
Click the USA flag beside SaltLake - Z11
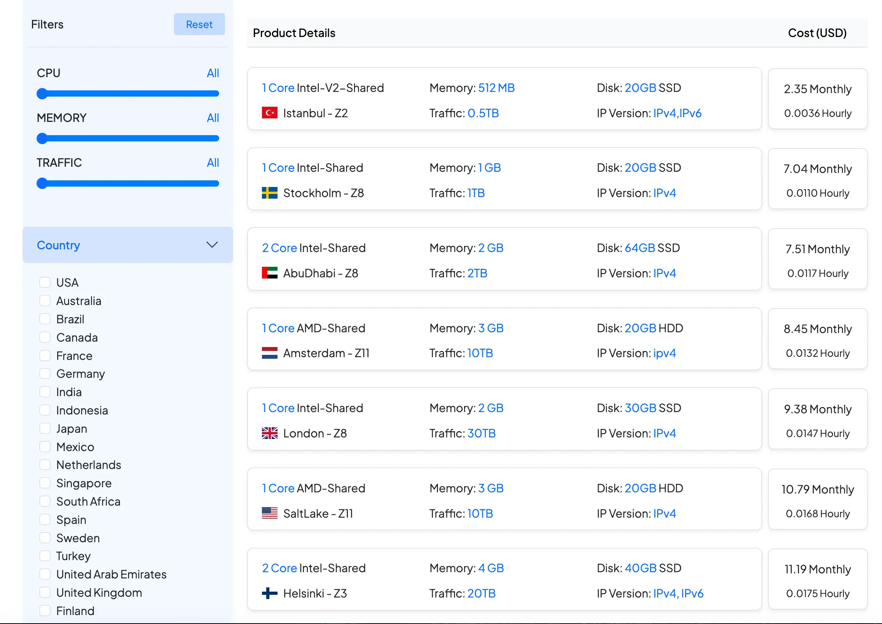pyautogui.click(x=269, y=513)
